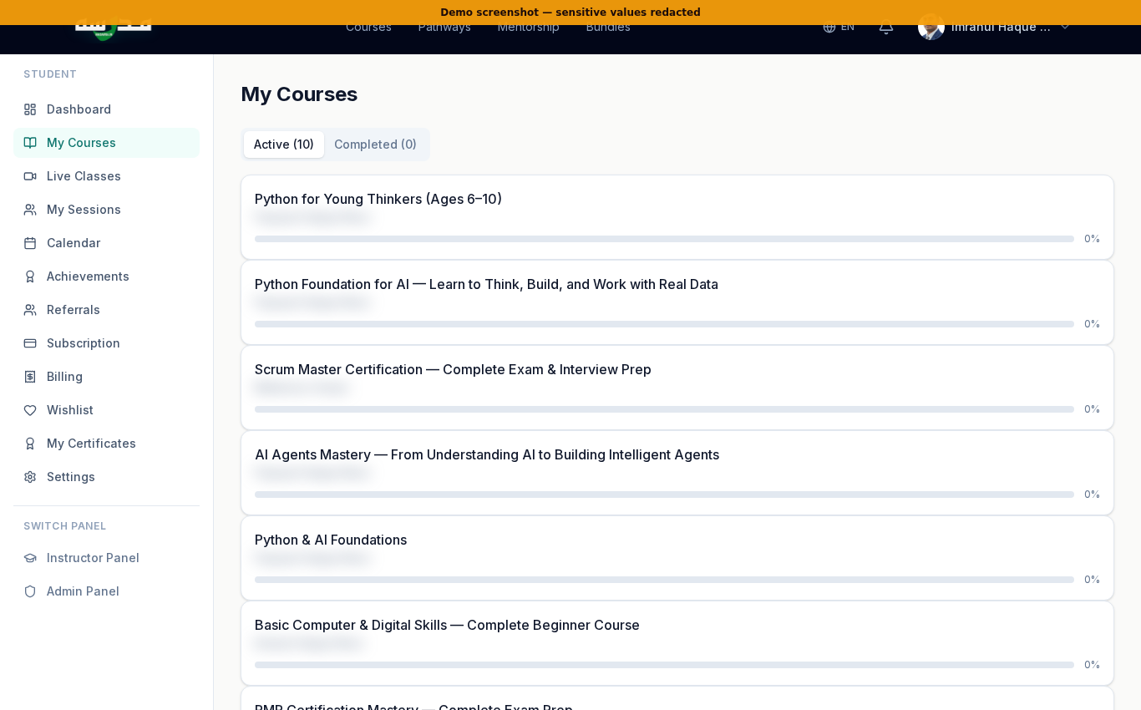Open the Referrals page
This screenshot has height=710, width=1141.
[106, 310]
